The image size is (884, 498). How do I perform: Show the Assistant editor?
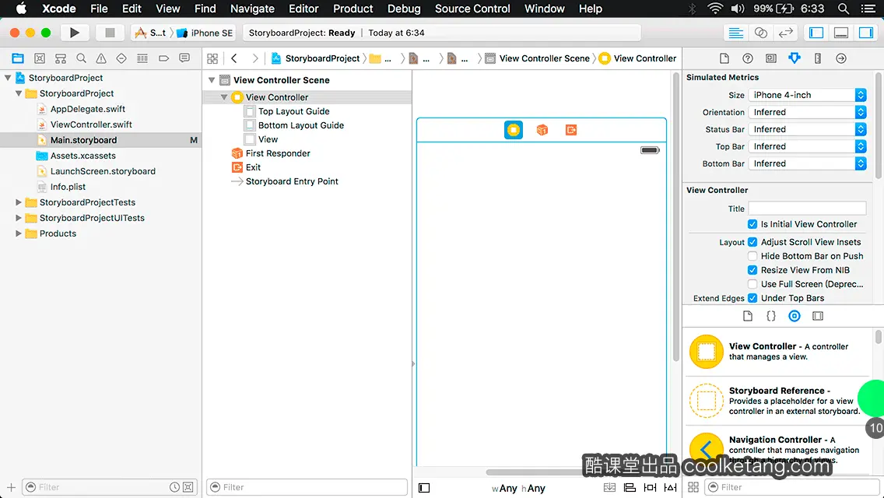click(760, 33)
